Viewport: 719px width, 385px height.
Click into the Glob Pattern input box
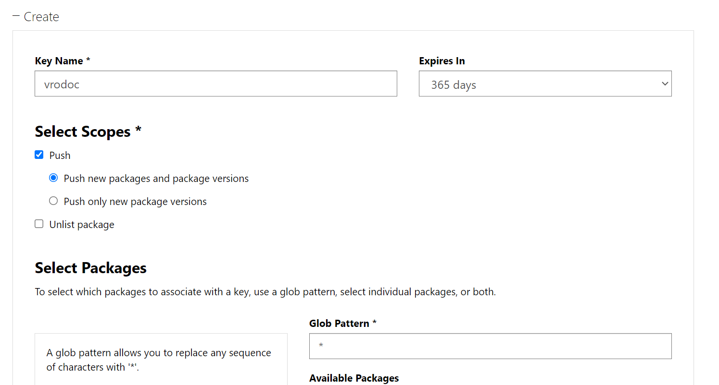tap(490, 346)
